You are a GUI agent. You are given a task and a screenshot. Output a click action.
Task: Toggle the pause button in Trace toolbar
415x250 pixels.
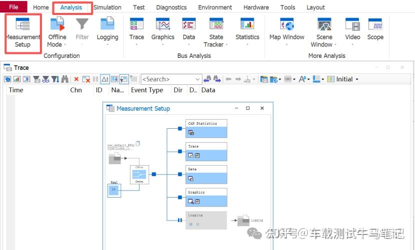pos(95,79)
